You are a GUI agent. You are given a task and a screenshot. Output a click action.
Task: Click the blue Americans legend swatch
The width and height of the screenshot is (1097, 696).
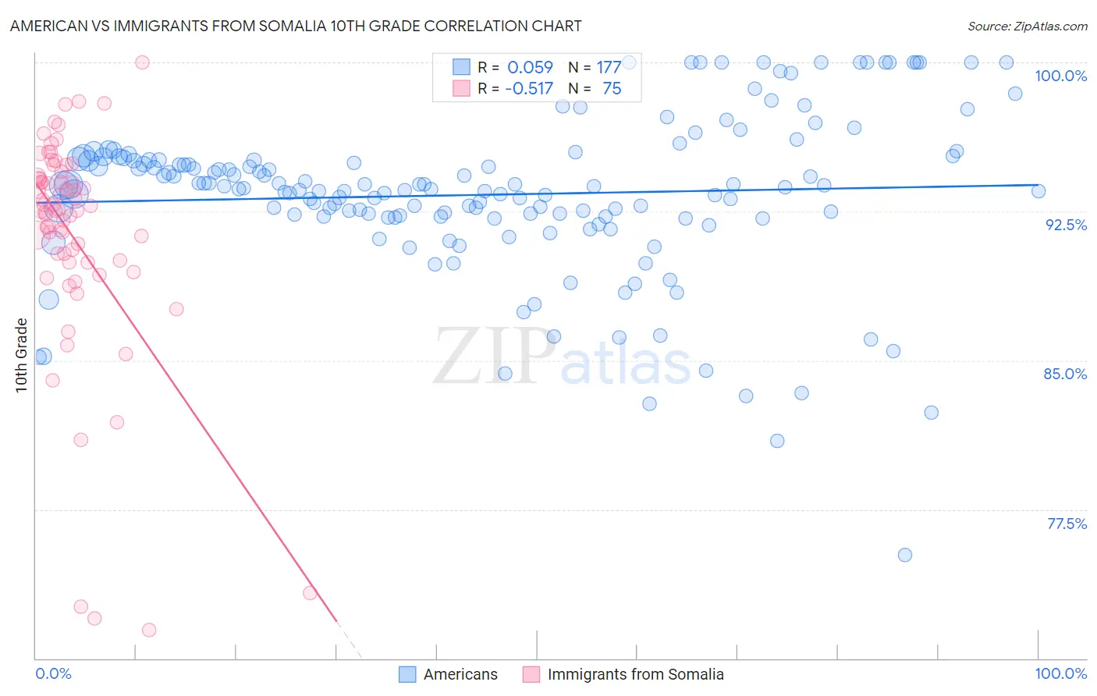pyautogui.click(x=407, y=674)
